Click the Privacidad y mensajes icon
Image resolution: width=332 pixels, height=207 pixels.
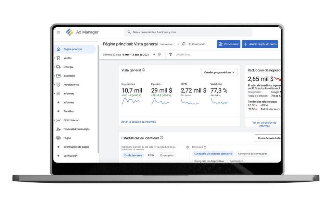pyautogui.click(x=58, y=129)
